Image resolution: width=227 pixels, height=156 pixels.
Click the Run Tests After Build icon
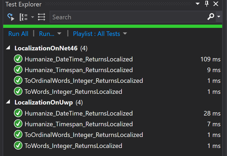(11, 17)
